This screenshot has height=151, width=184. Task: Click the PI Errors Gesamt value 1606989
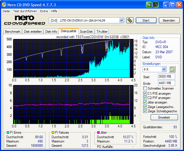(x=37, y=146)
